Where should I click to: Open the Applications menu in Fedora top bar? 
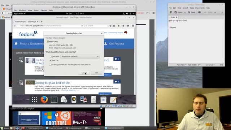point(19,14)
